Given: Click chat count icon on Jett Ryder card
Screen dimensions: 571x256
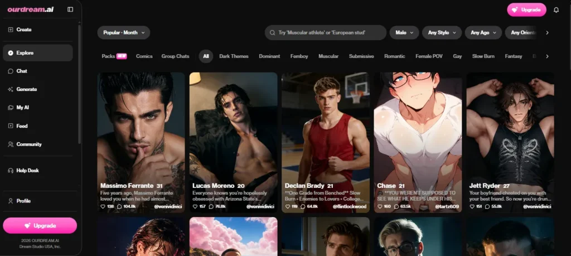Looking at the screenshot, I should point(487,206).
